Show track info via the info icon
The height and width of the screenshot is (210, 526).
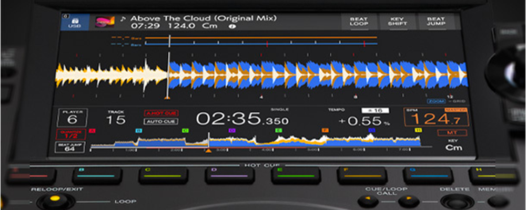232,26
